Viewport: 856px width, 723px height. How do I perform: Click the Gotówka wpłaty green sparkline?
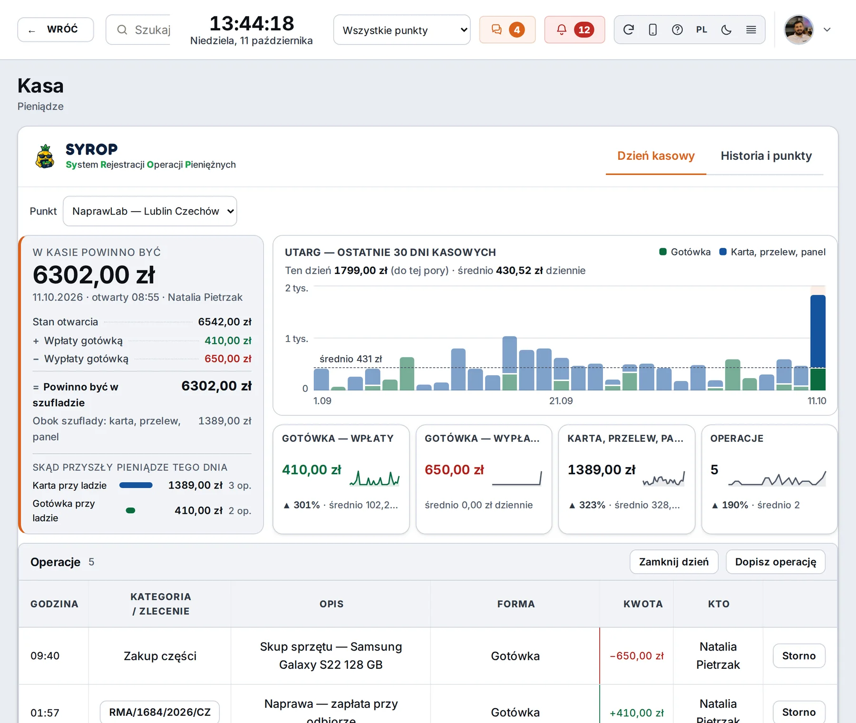pos(375,478)
